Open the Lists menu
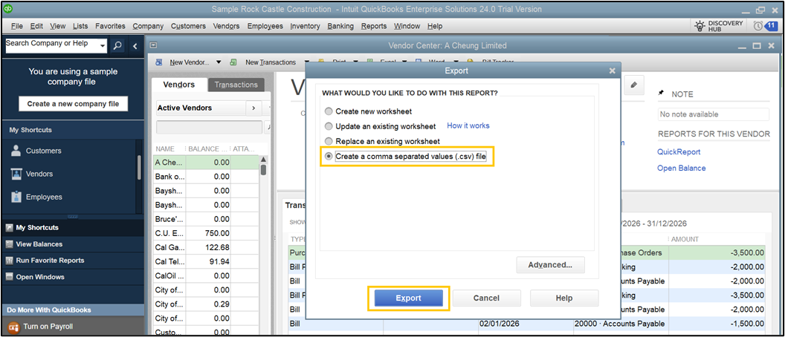 pyautogui.click(x=80, y=26)
